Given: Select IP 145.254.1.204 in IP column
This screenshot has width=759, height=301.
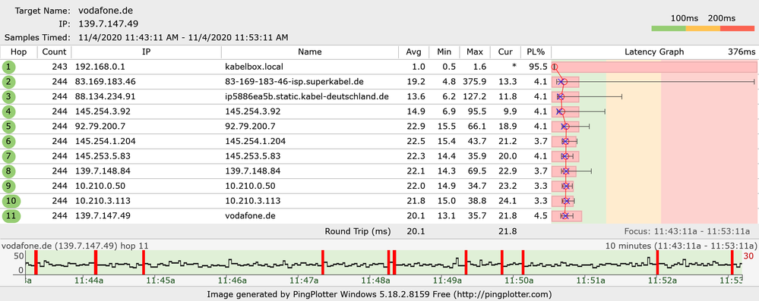Looking at the screenshot, I should [x=105, y=142].
